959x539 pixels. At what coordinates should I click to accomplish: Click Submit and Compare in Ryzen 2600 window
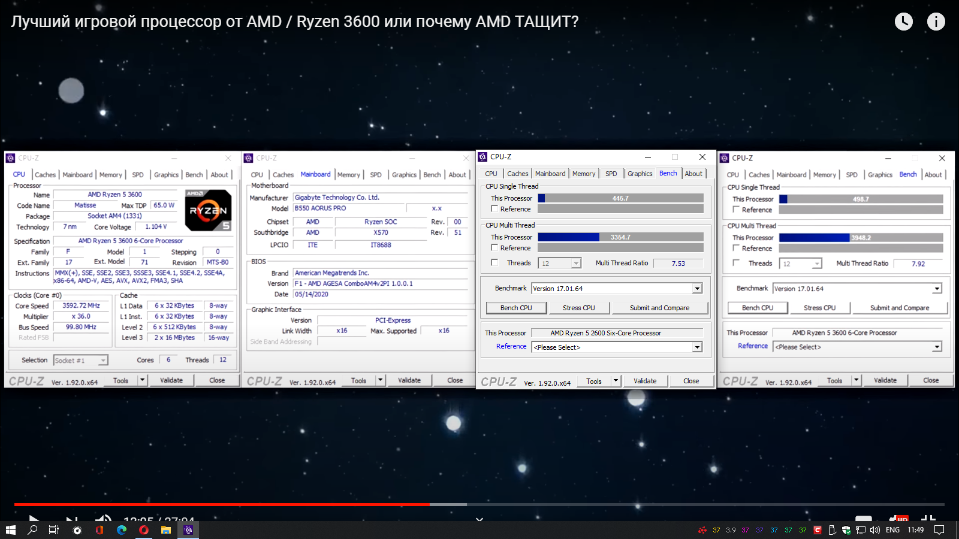click(x=659, y=308)
